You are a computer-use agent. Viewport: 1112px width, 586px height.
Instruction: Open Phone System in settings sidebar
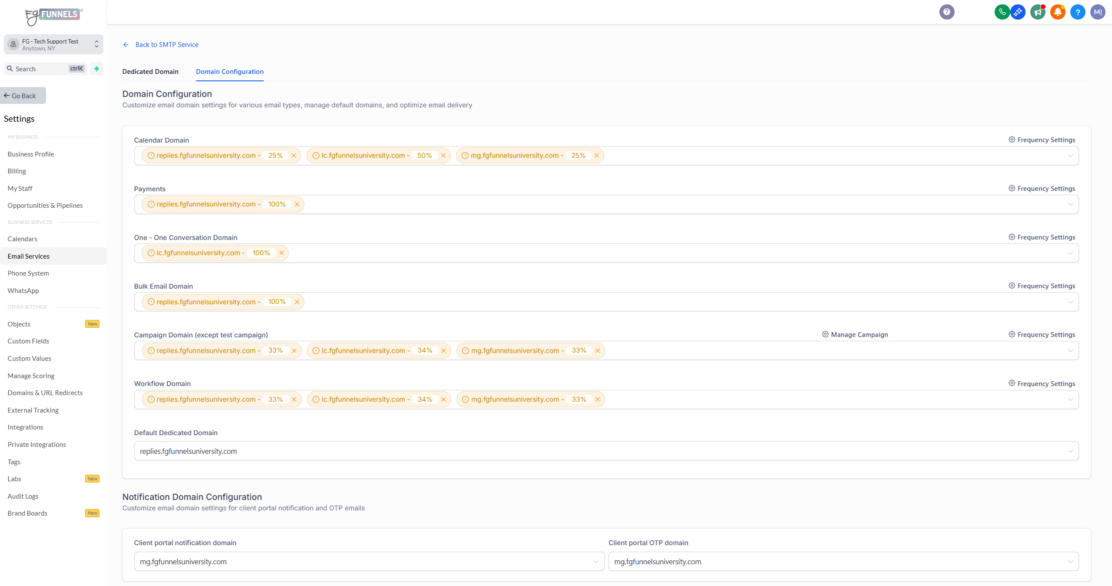[x=28, y=273]
